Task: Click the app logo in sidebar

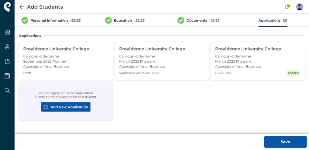Action: [x=7, y=7]
